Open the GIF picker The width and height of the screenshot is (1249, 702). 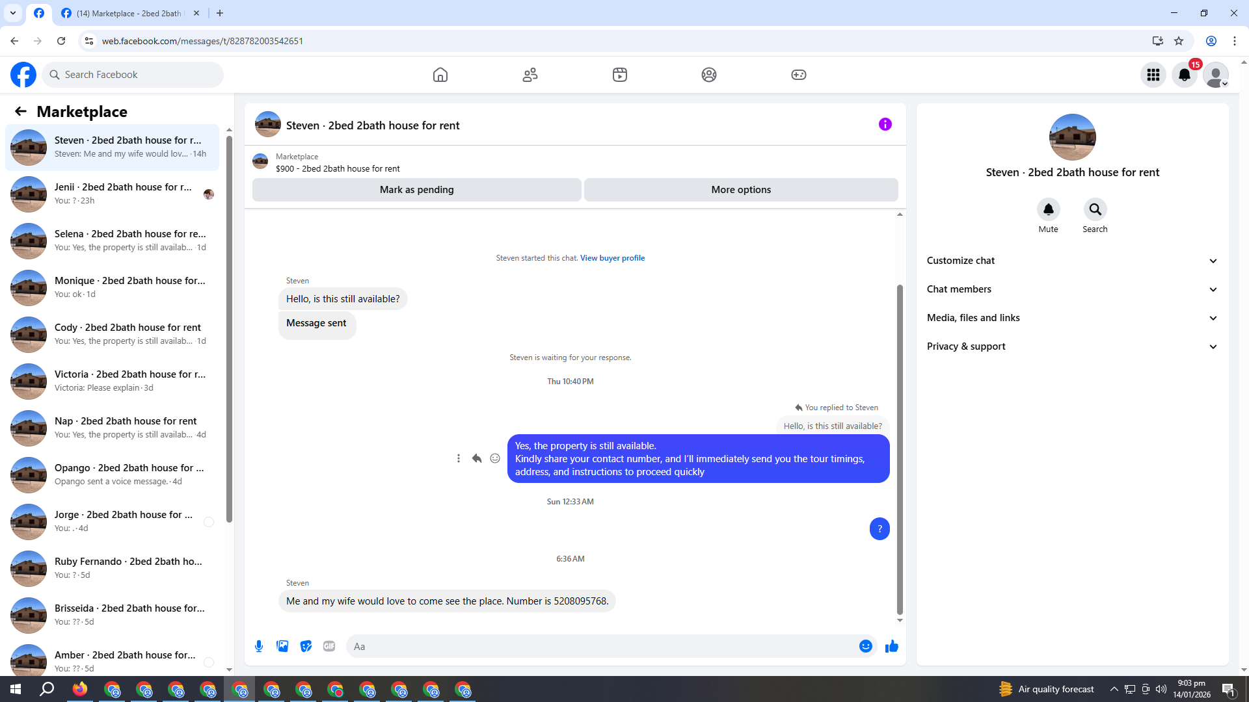point(329,646)
